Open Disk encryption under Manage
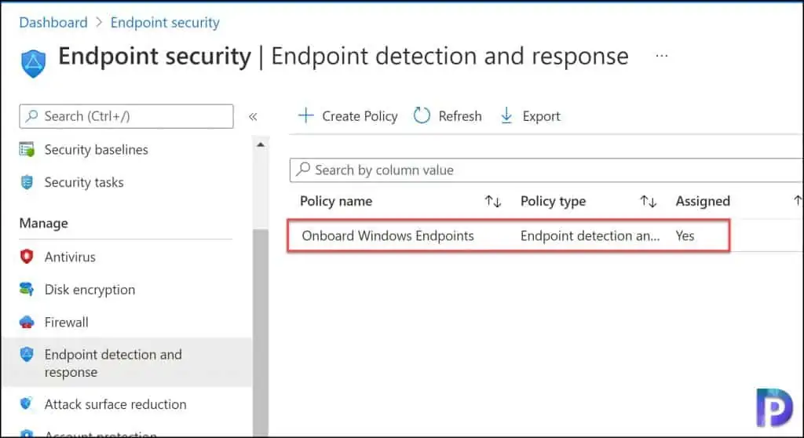Screen dimensions: 804x438 pyautogui.click(x=90, y=290)
